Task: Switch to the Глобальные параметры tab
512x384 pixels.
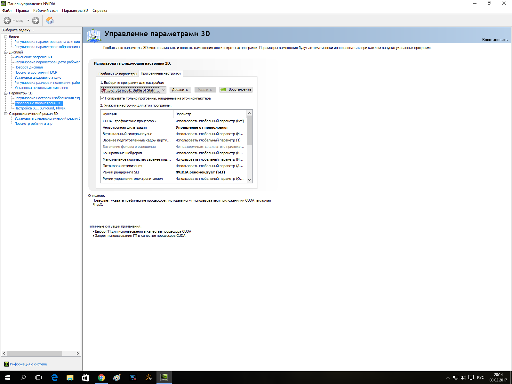Action: (x=117, y=74)
